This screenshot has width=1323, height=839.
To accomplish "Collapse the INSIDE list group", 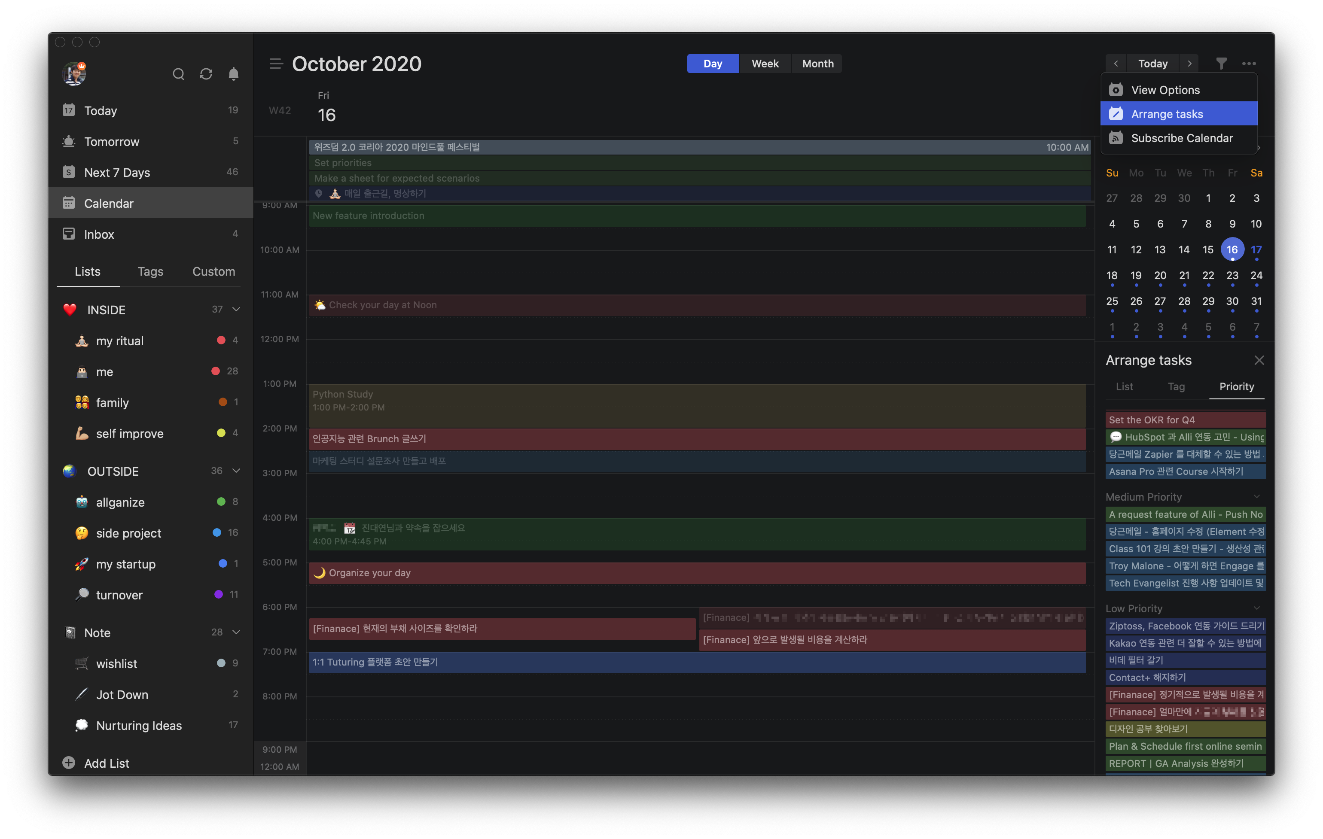I will (x=236, y=309).
